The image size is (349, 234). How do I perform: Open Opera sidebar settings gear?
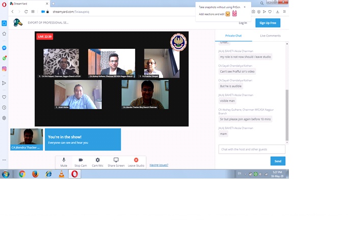click(x=4, y=118)
